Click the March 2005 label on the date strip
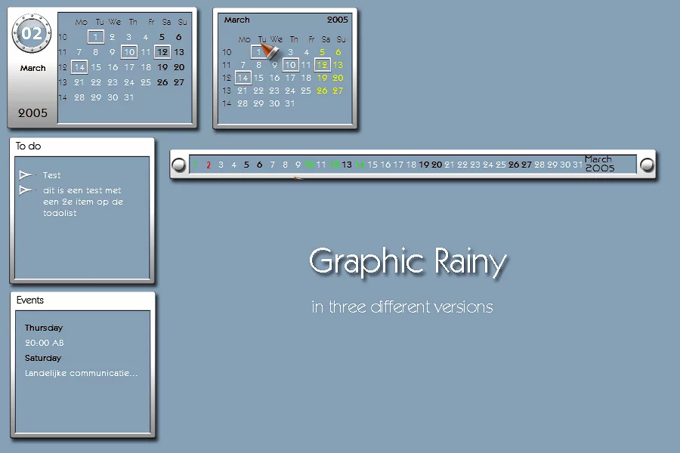 pos(599,164)
